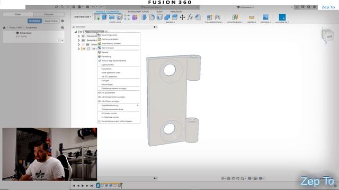The width and height of the screenshot is (339, 190).
Task: Click the refresh icon in data panel
Action: pos(57,7)
